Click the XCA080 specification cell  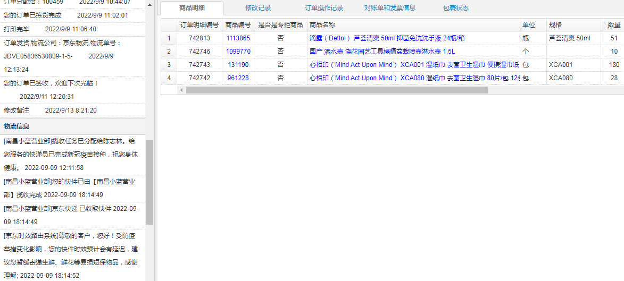pos(574,78)
